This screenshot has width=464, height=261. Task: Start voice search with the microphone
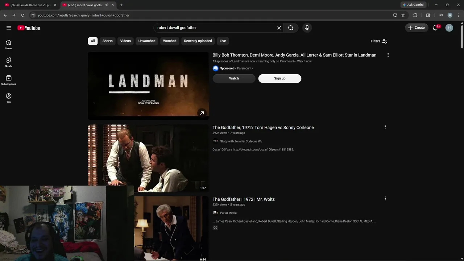coord(307,28)
